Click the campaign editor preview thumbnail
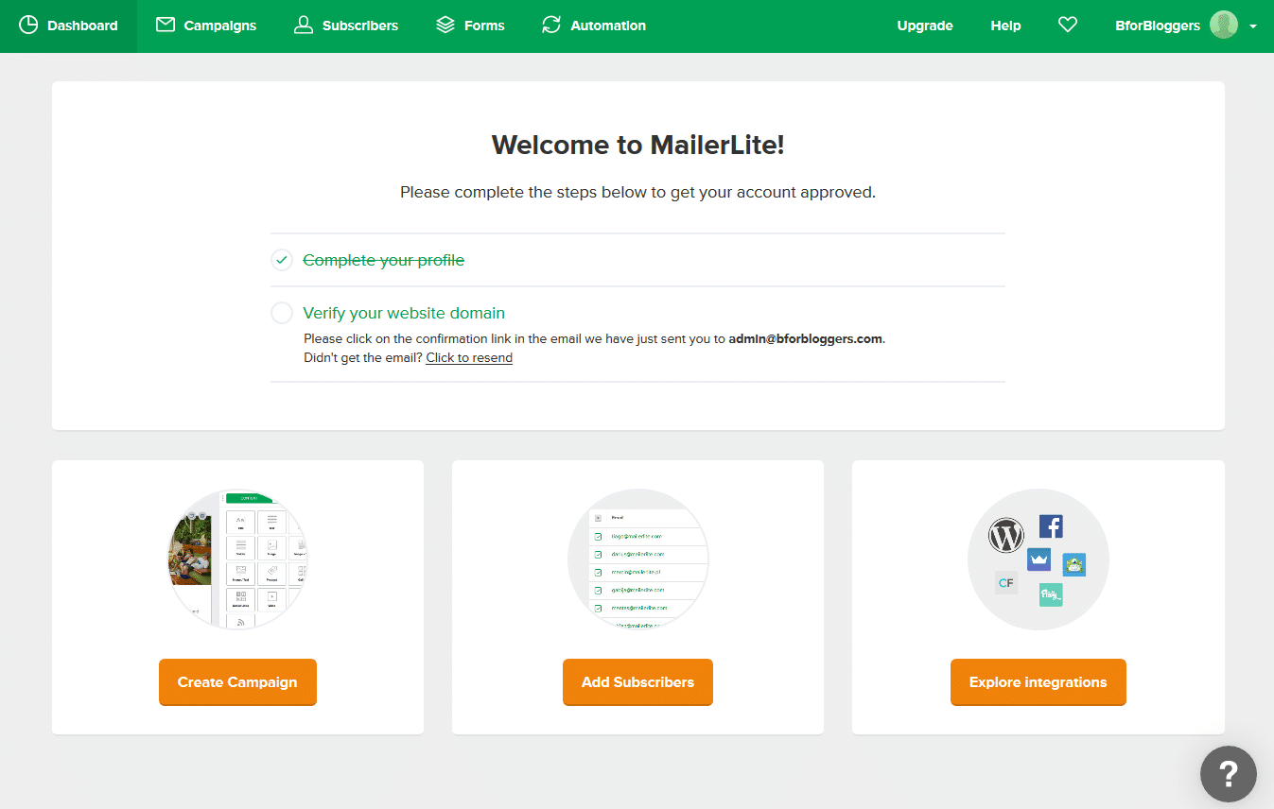1274x809 pixels. click(x=237, y=559)
